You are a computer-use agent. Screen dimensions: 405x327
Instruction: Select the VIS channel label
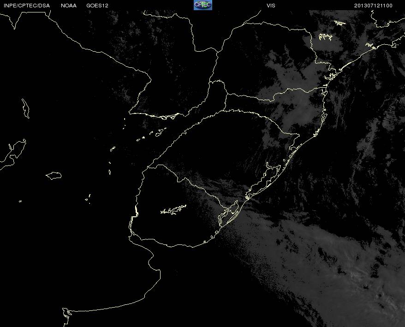[271, 6]
